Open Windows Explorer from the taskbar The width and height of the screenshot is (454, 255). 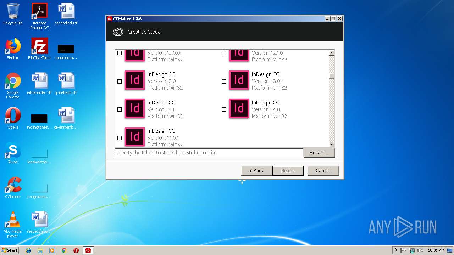40,250
